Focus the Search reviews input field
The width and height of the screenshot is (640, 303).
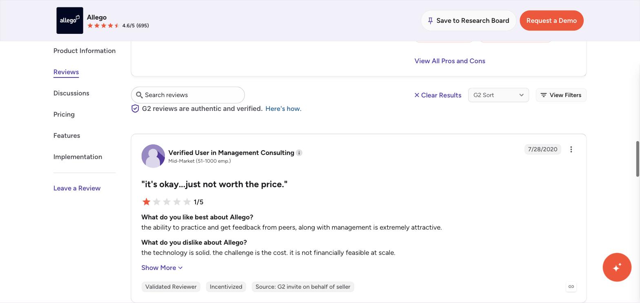click(188, 95)
